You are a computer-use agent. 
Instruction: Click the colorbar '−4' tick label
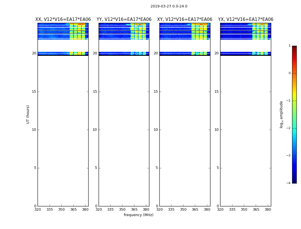(288, 183)
